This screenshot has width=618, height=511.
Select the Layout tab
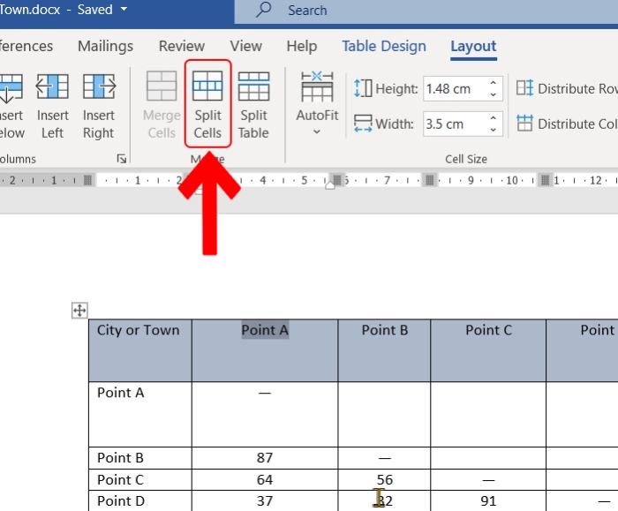(x=473, y=46)
